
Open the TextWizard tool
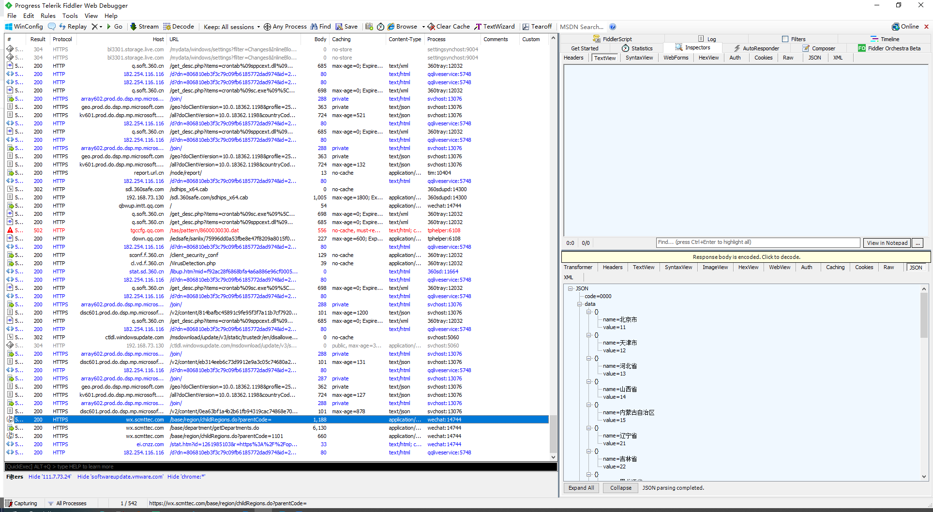[495, 27]
